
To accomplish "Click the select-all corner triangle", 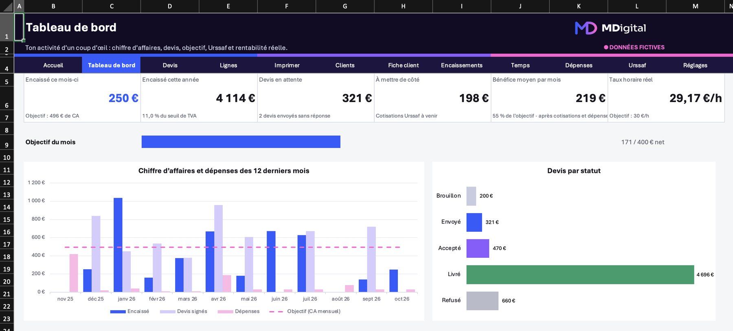I will [7, 7].
